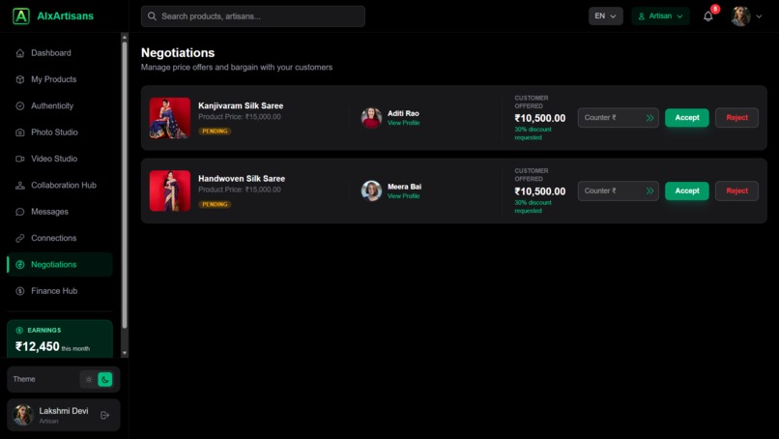
Task: Click the logout icon beside Lakshmi Devi
Action: (x=104, y=415)
